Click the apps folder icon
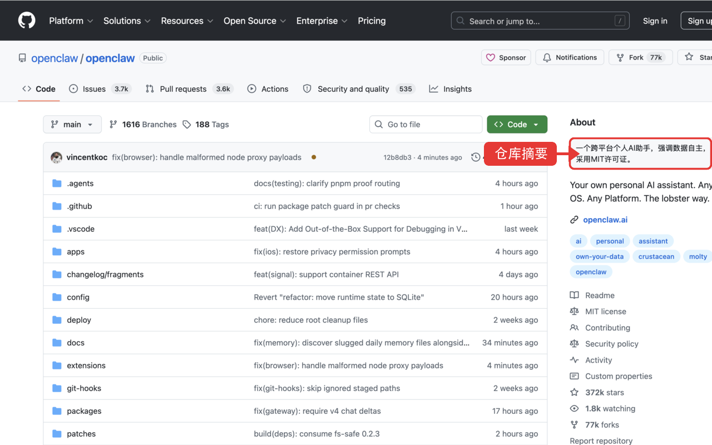712x445 pixels. [57, 252]
